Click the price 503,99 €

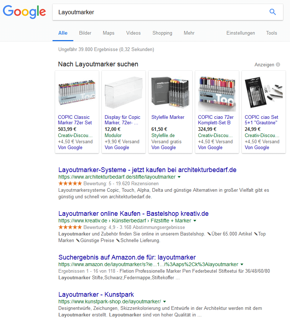coord(67,129)
